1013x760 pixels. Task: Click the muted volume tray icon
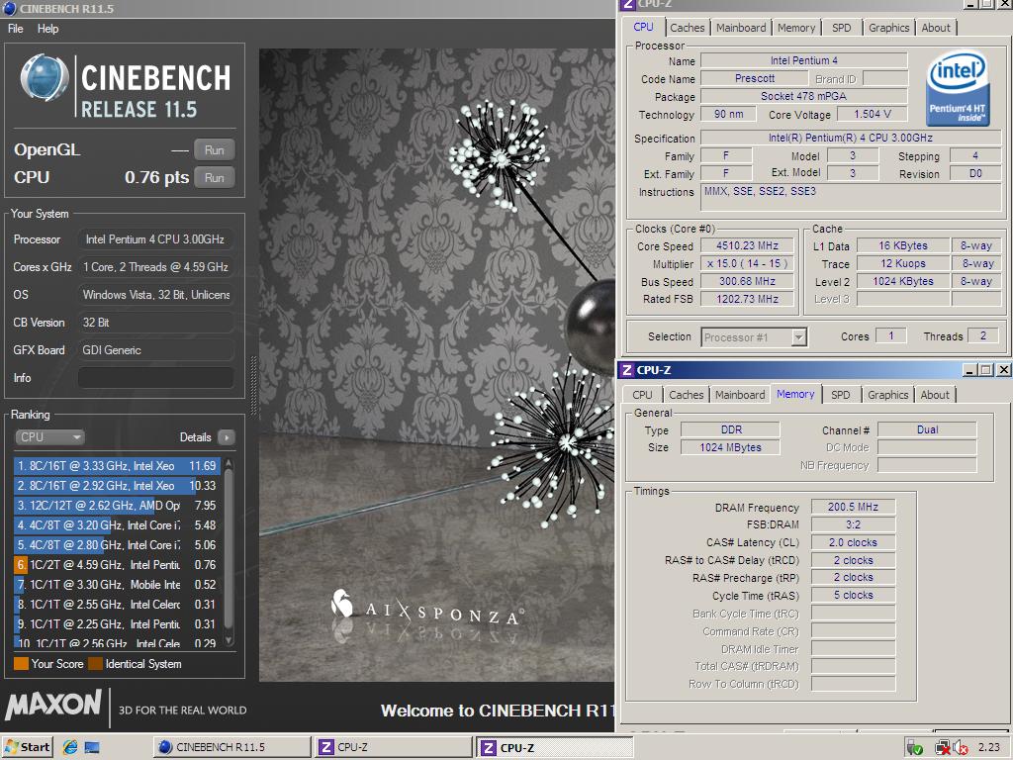960,748
